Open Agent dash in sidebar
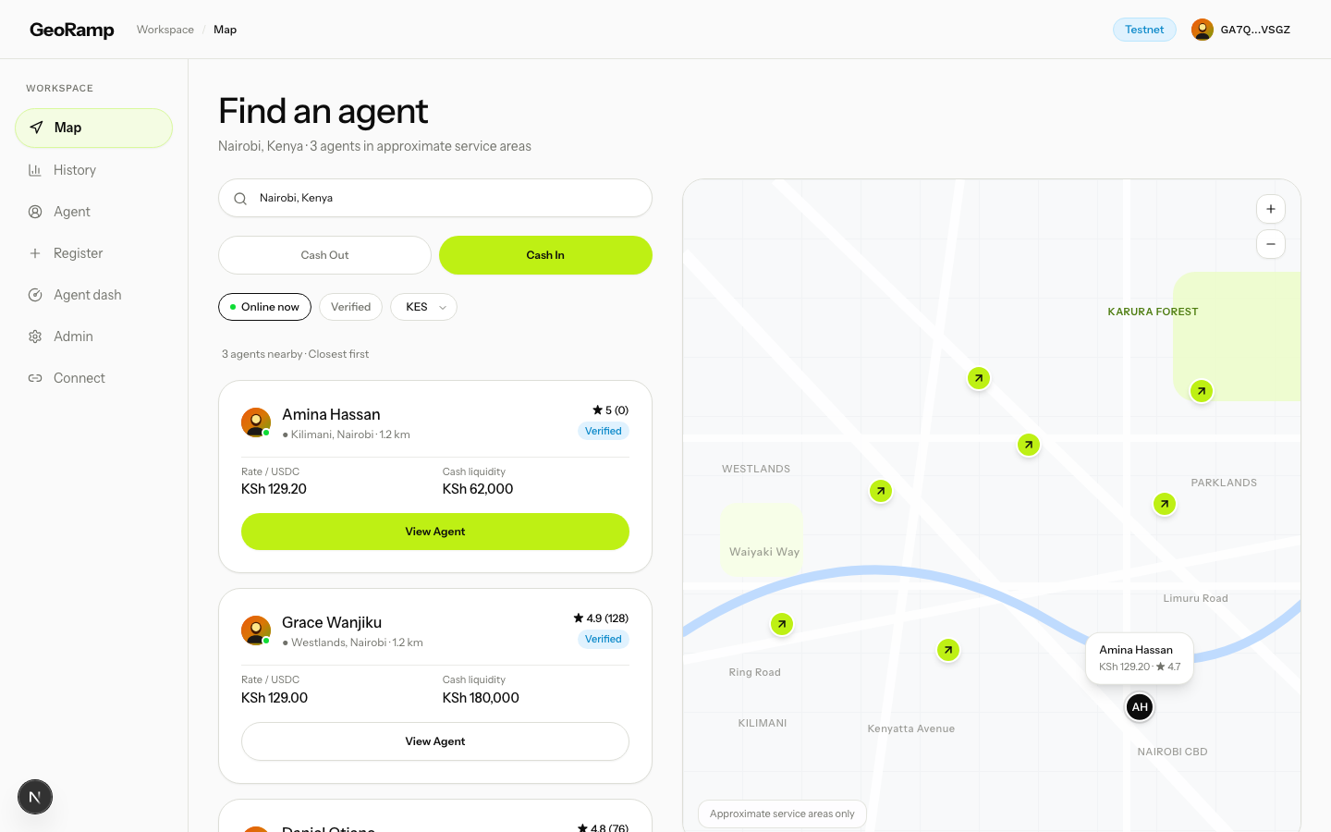The image size is (1331, 832). (x=93, y=295)
